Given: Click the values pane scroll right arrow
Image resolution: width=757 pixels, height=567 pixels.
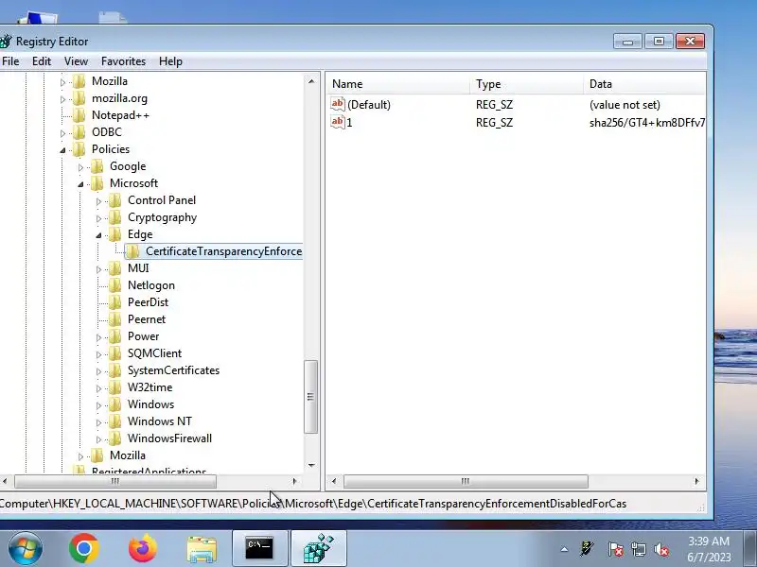Looking at the screenshot, I should point(696,481).
